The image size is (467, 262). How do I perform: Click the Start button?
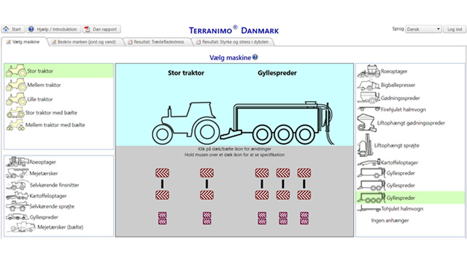pyautogui.click(x=13, y=29)
